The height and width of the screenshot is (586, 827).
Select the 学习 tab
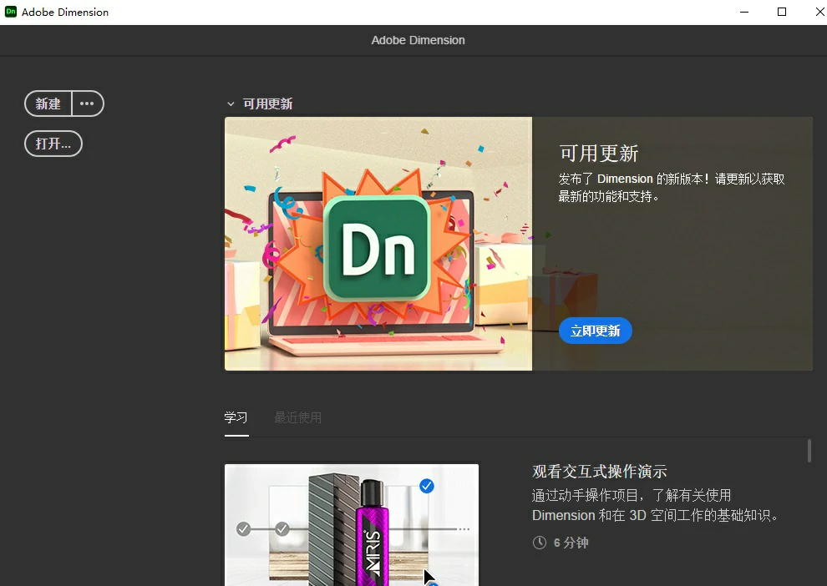coord(236,417)
